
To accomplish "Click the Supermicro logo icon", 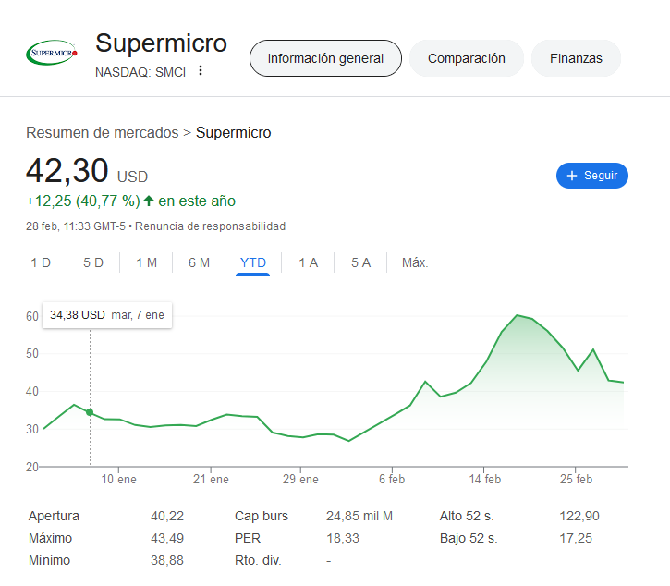I will 52,53.
